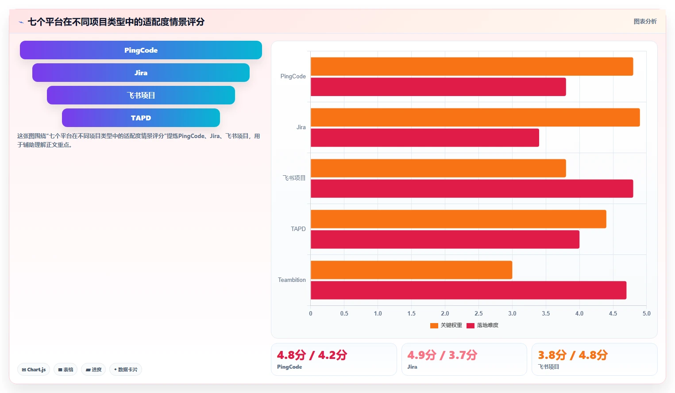
Task: Click 飞书项目 red 落地难度 bar
Action: (472, 189)
